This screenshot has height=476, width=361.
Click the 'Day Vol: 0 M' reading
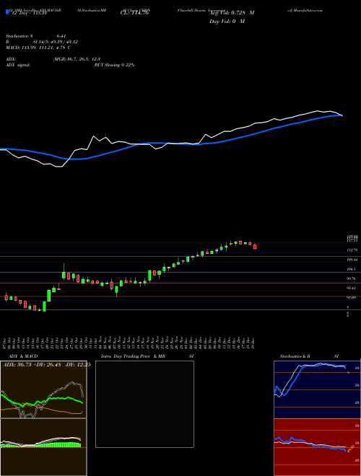[227, 22]
